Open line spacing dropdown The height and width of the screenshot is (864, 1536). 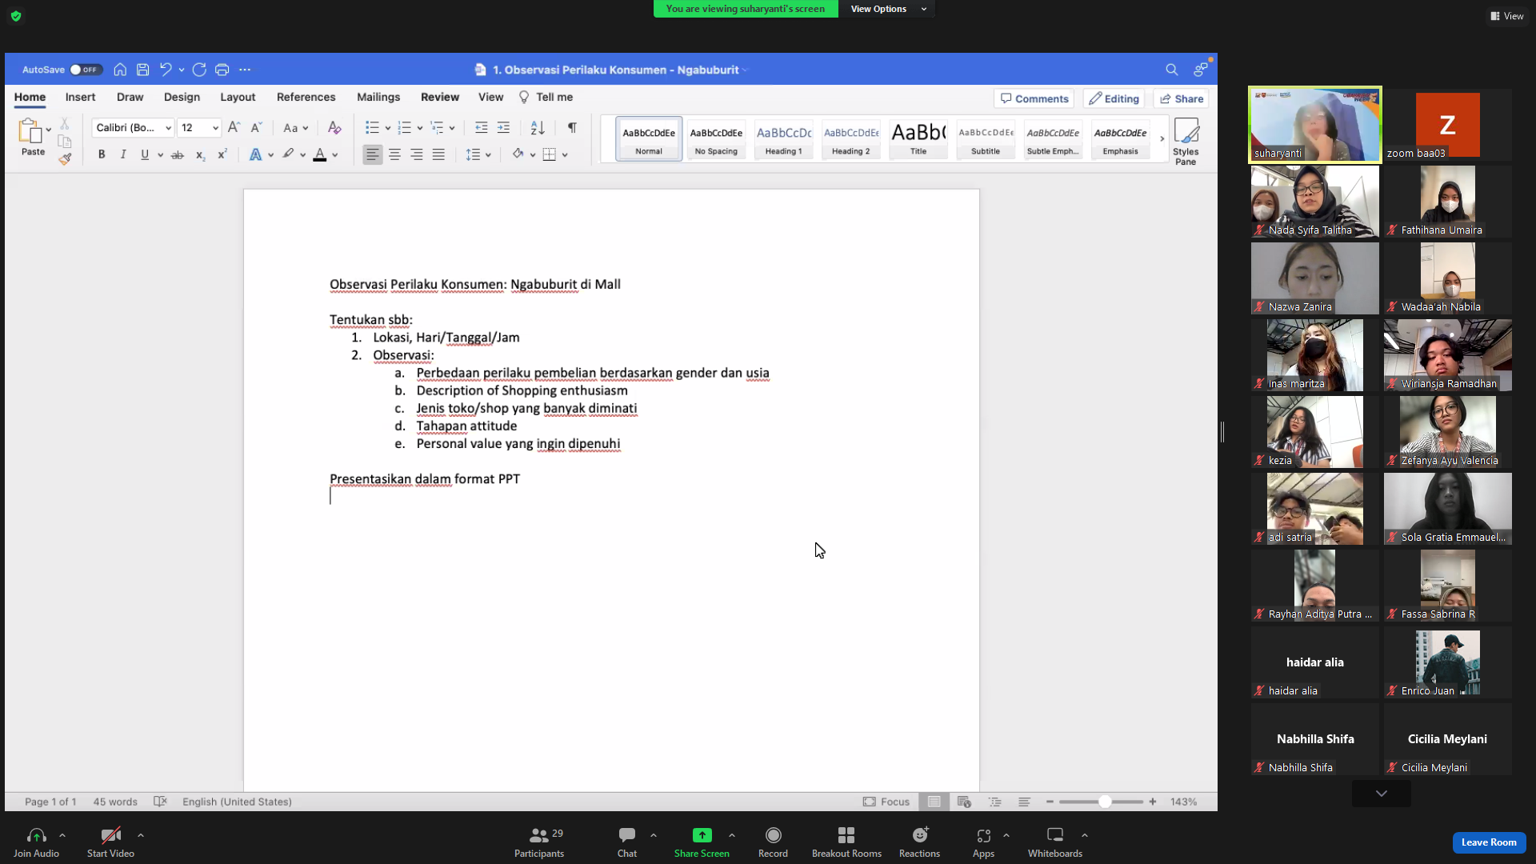click(x=478, y=154)
